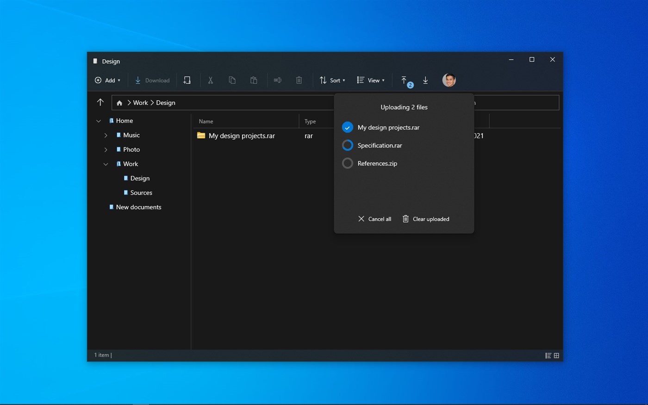Open the Add menu
The width and height of the screenshot is (648, 405).
(x=107, y=81)
